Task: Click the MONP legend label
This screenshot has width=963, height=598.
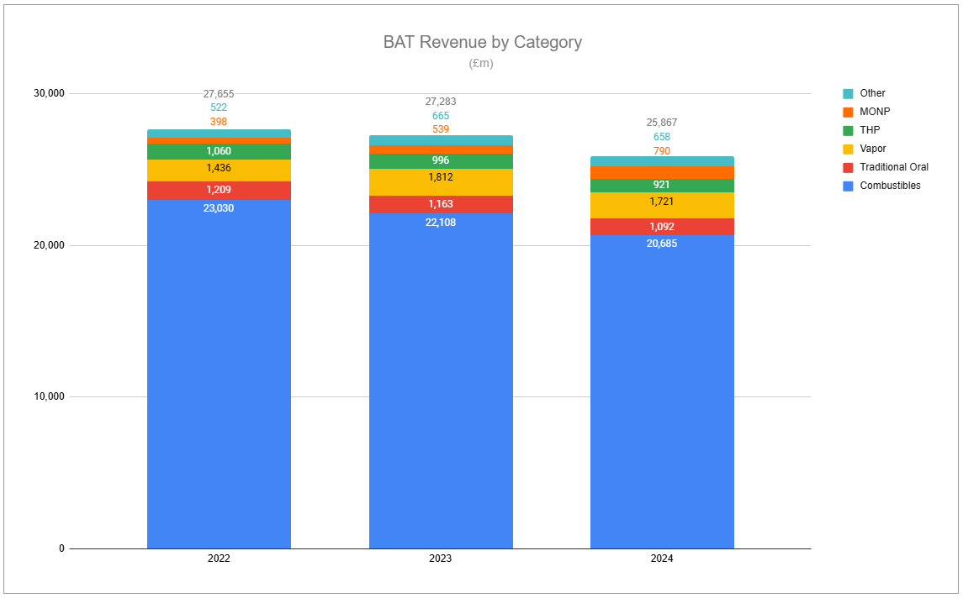Action: tap(875, 112)
